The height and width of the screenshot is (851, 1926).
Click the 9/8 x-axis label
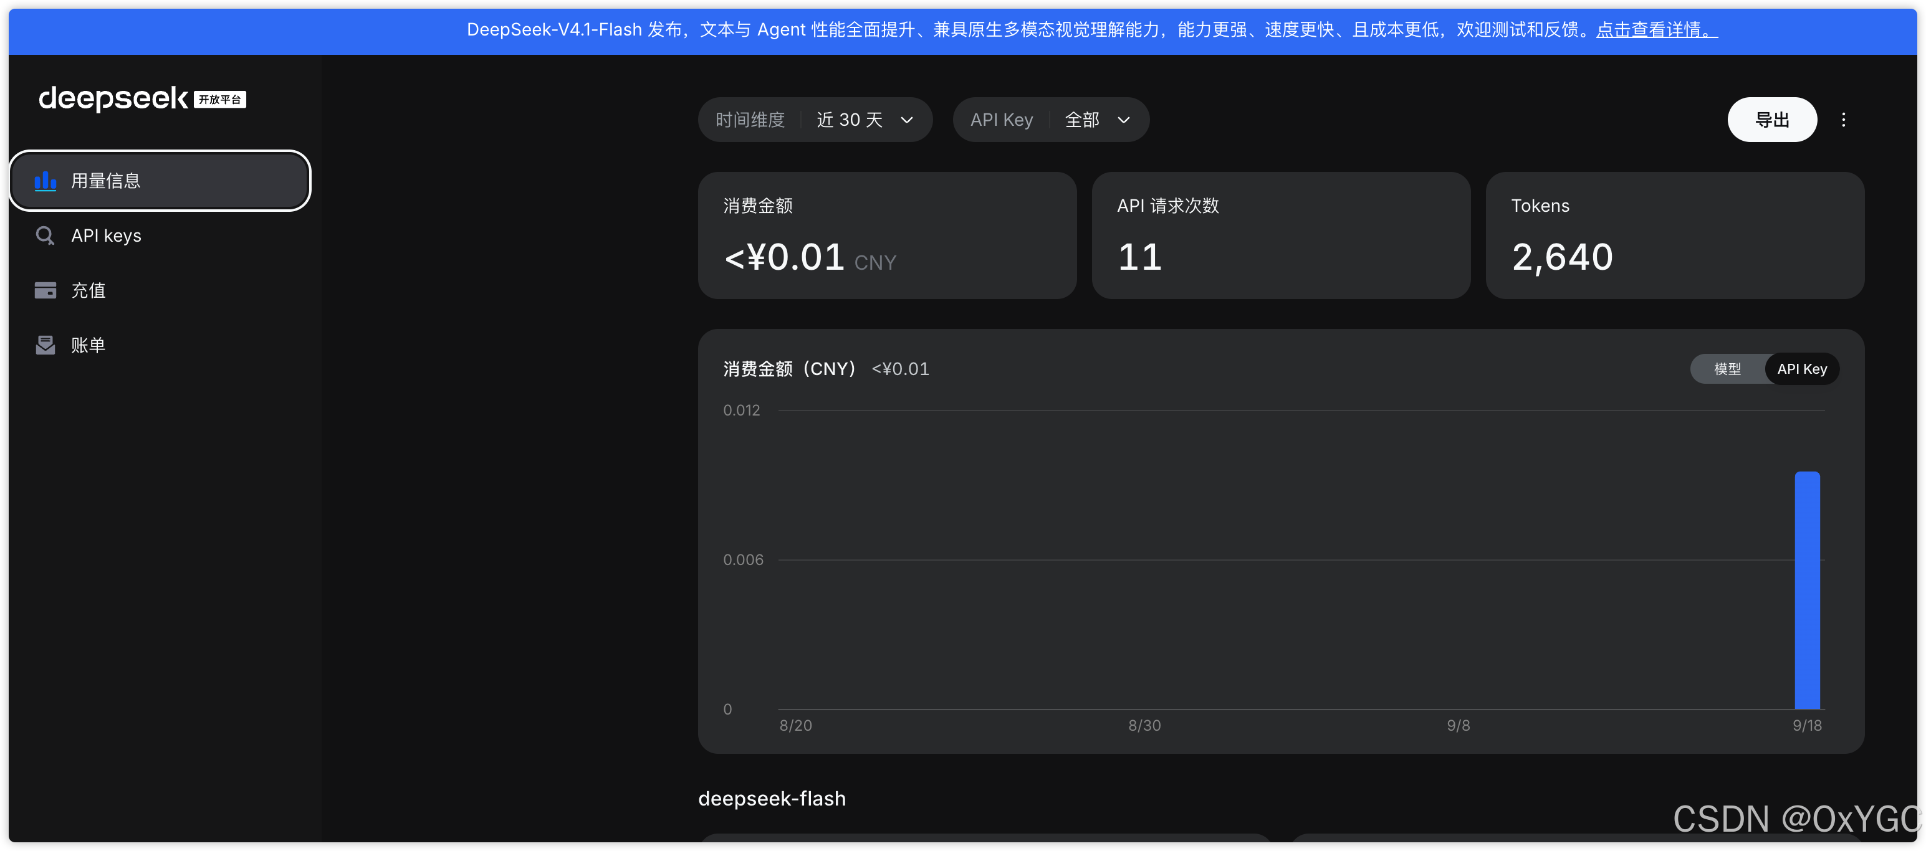point(1458,726)
